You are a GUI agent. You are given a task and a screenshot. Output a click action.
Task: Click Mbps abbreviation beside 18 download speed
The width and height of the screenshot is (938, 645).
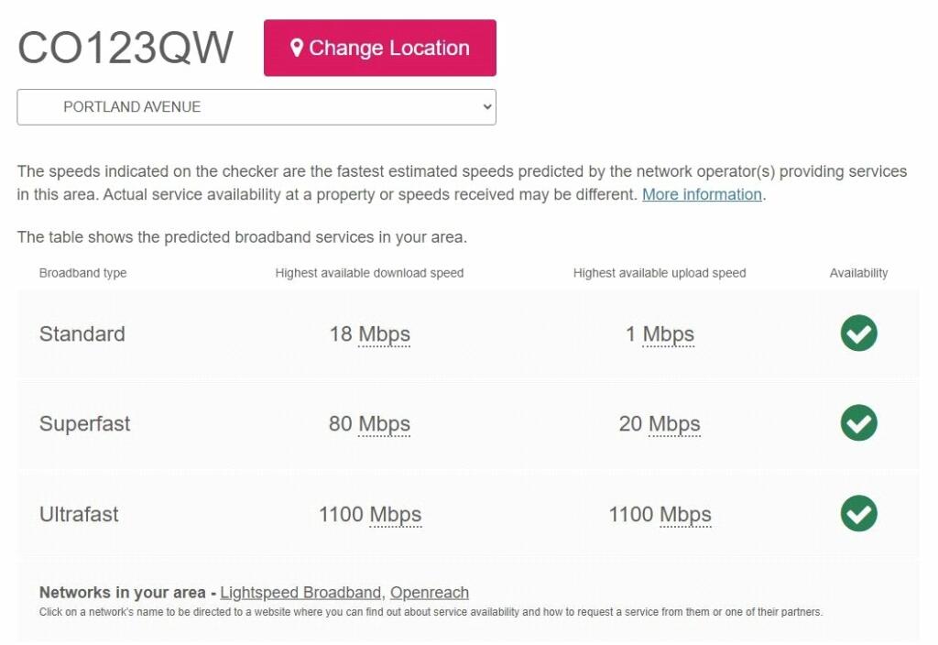point(384,334)
